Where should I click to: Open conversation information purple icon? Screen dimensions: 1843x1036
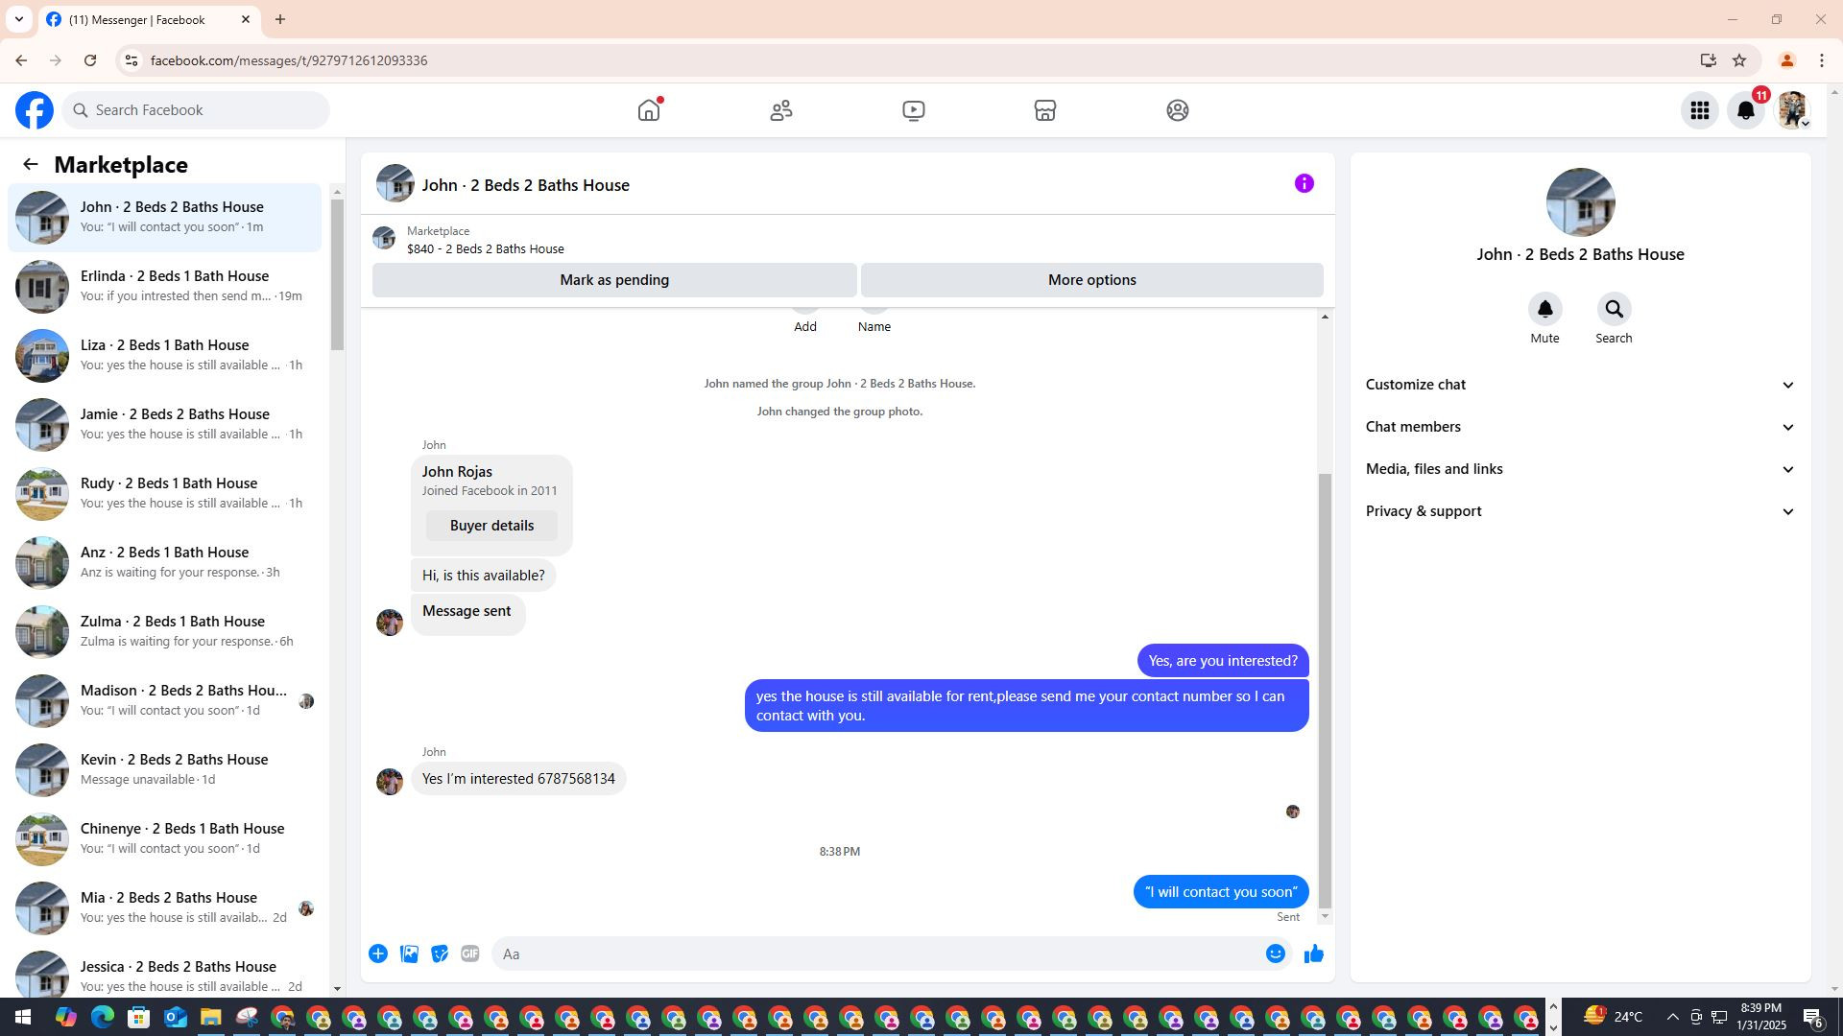click(1304, 183)
